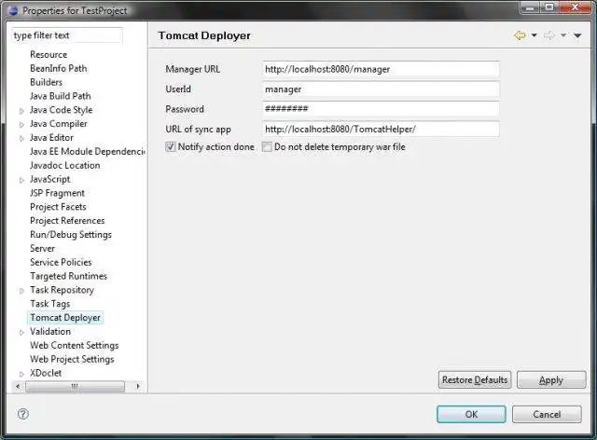Open Java EE Module Dependencies page
This screenshot has width=597, height=440.
tap(87, 152)
